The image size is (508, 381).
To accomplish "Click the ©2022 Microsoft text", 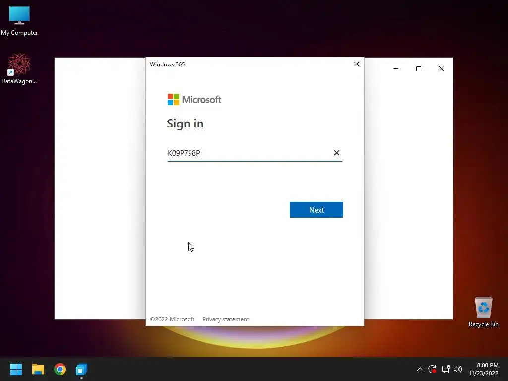I will coord(172,319).
